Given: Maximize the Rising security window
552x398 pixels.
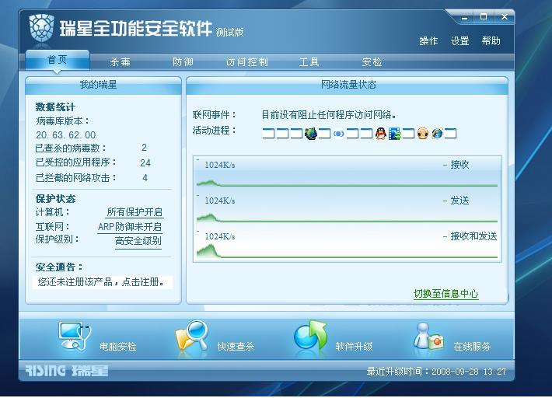Looking at the screenshot, I should pyautogui.click(x=484, y=17).
